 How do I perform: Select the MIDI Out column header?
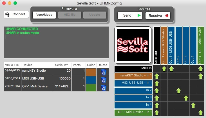click(156, 46)
